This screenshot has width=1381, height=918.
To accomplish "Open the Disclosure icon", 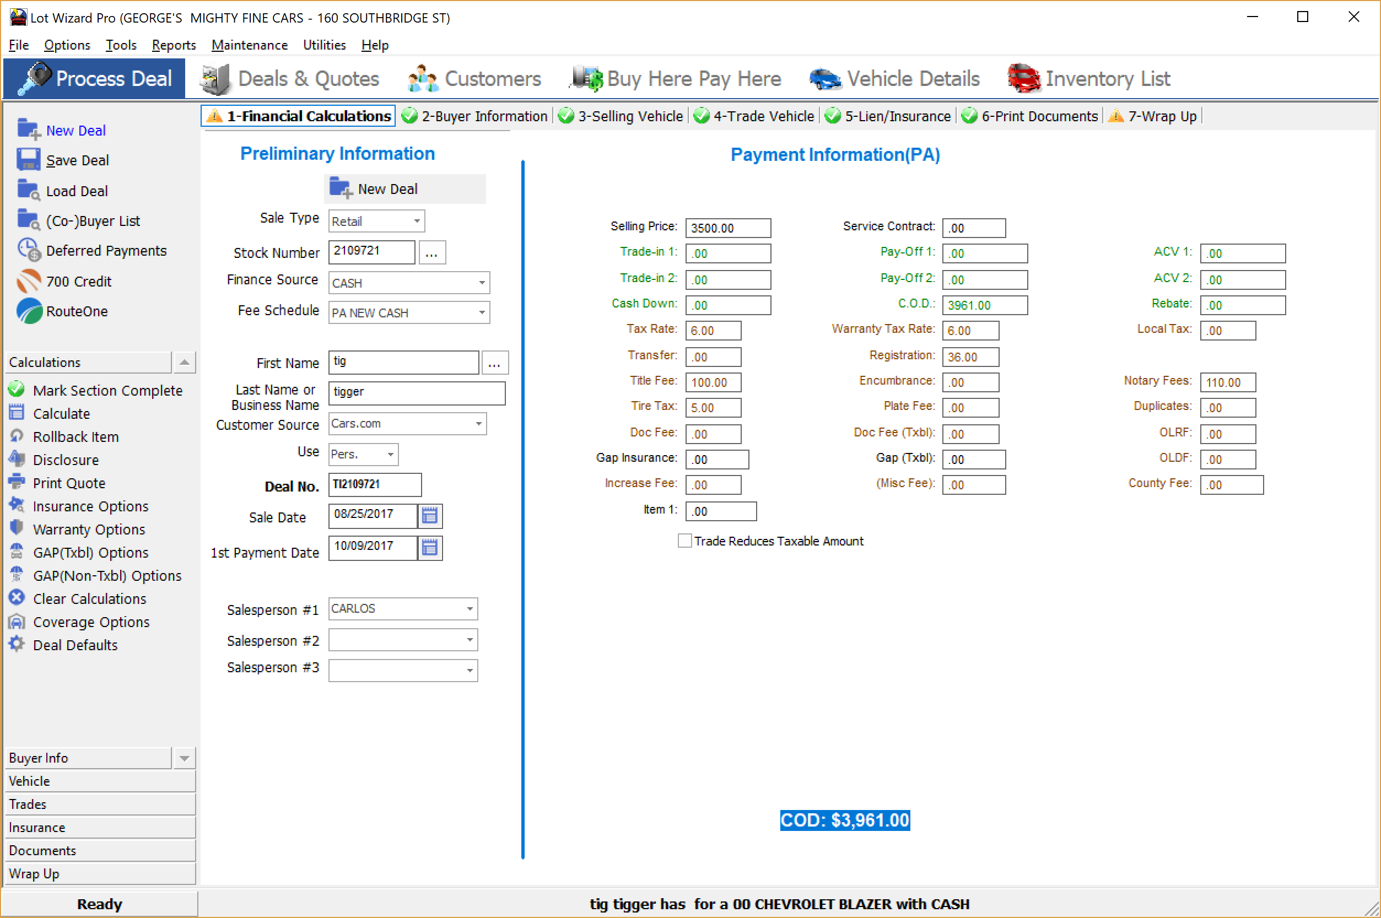I will click(x=17, y=459).
